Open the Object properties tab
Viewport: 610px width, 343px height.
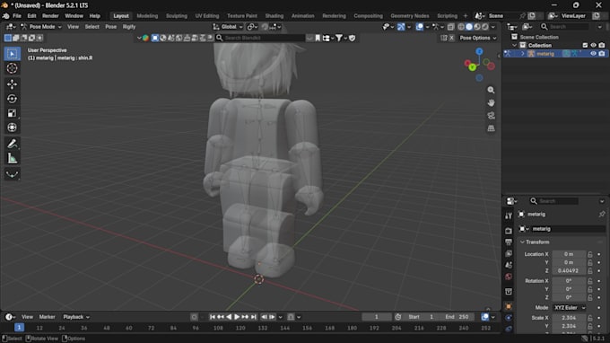click(509, 306)
